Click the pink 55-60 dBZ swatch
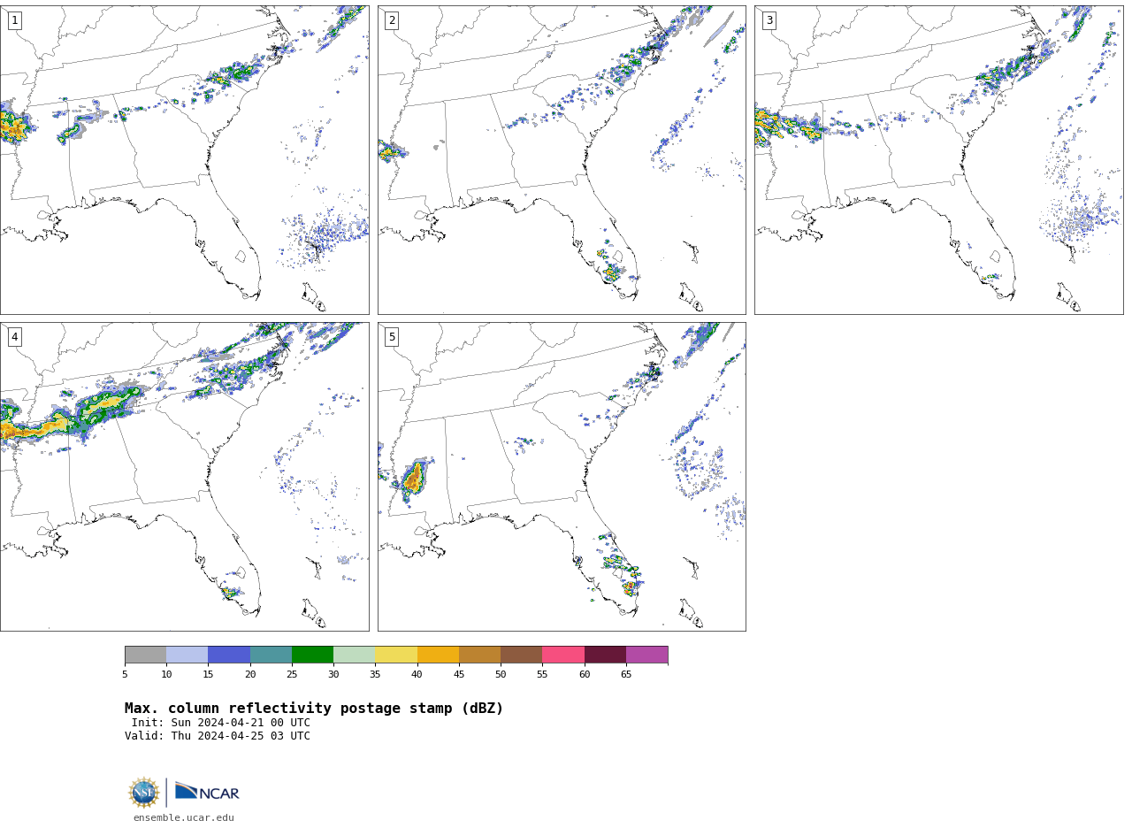 pyautogui.click(x=563, y=655)
